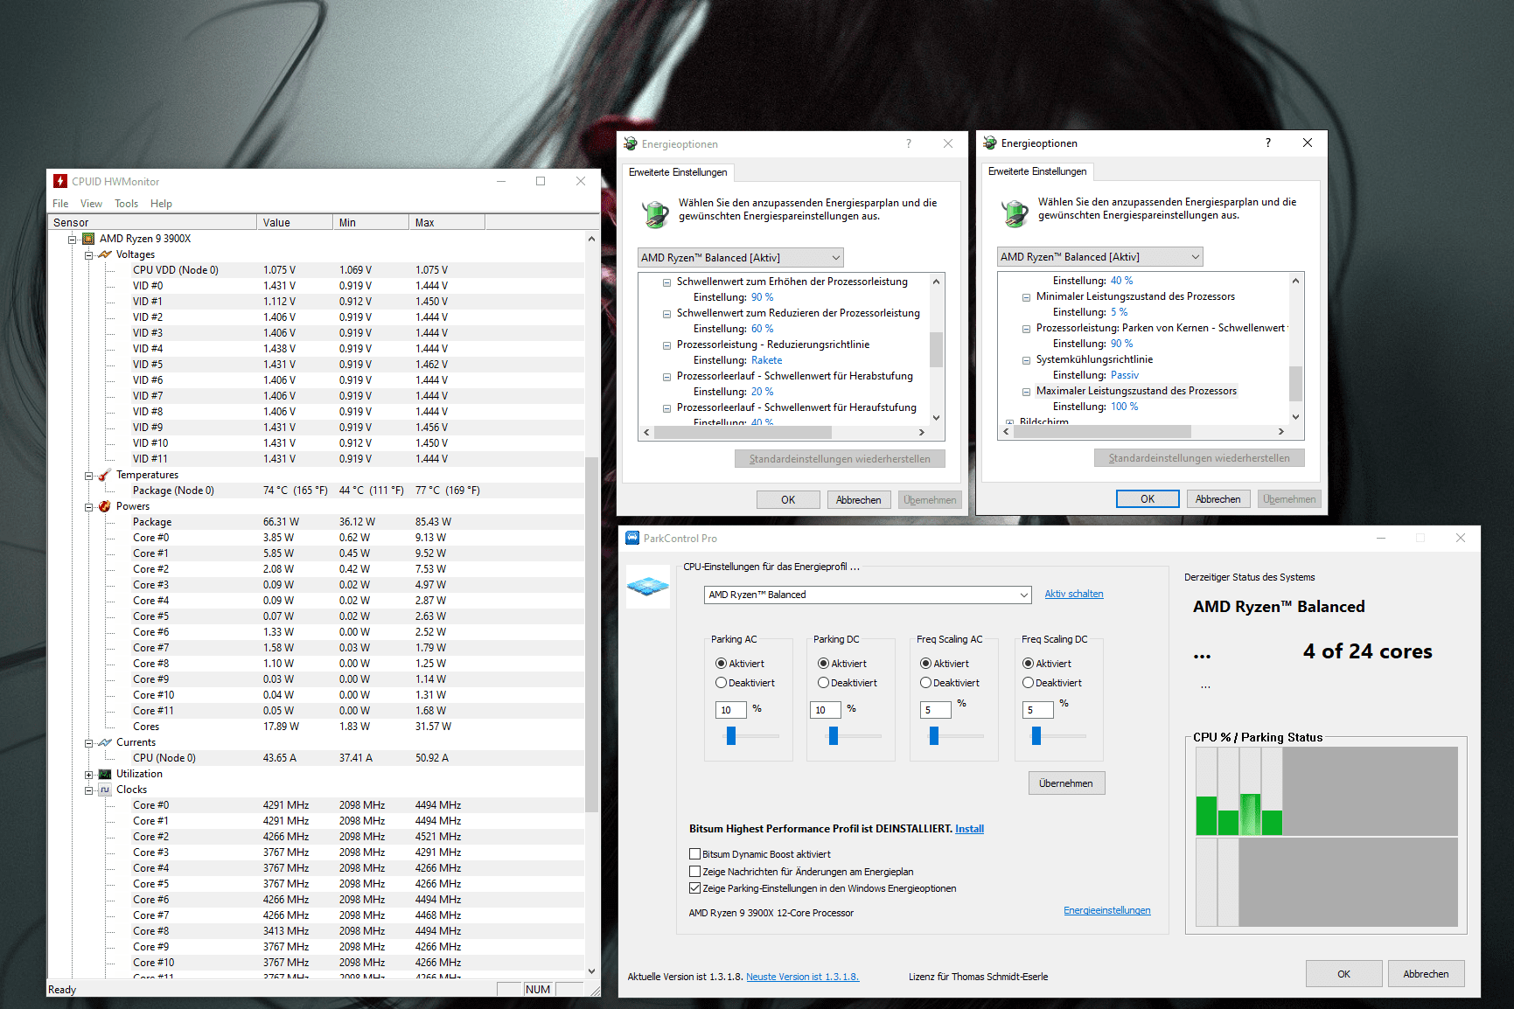Image resolution: width=1514 pixels, height=1009 pixels.
Task: Click the Rakete setting value
Action: point(766,360)
